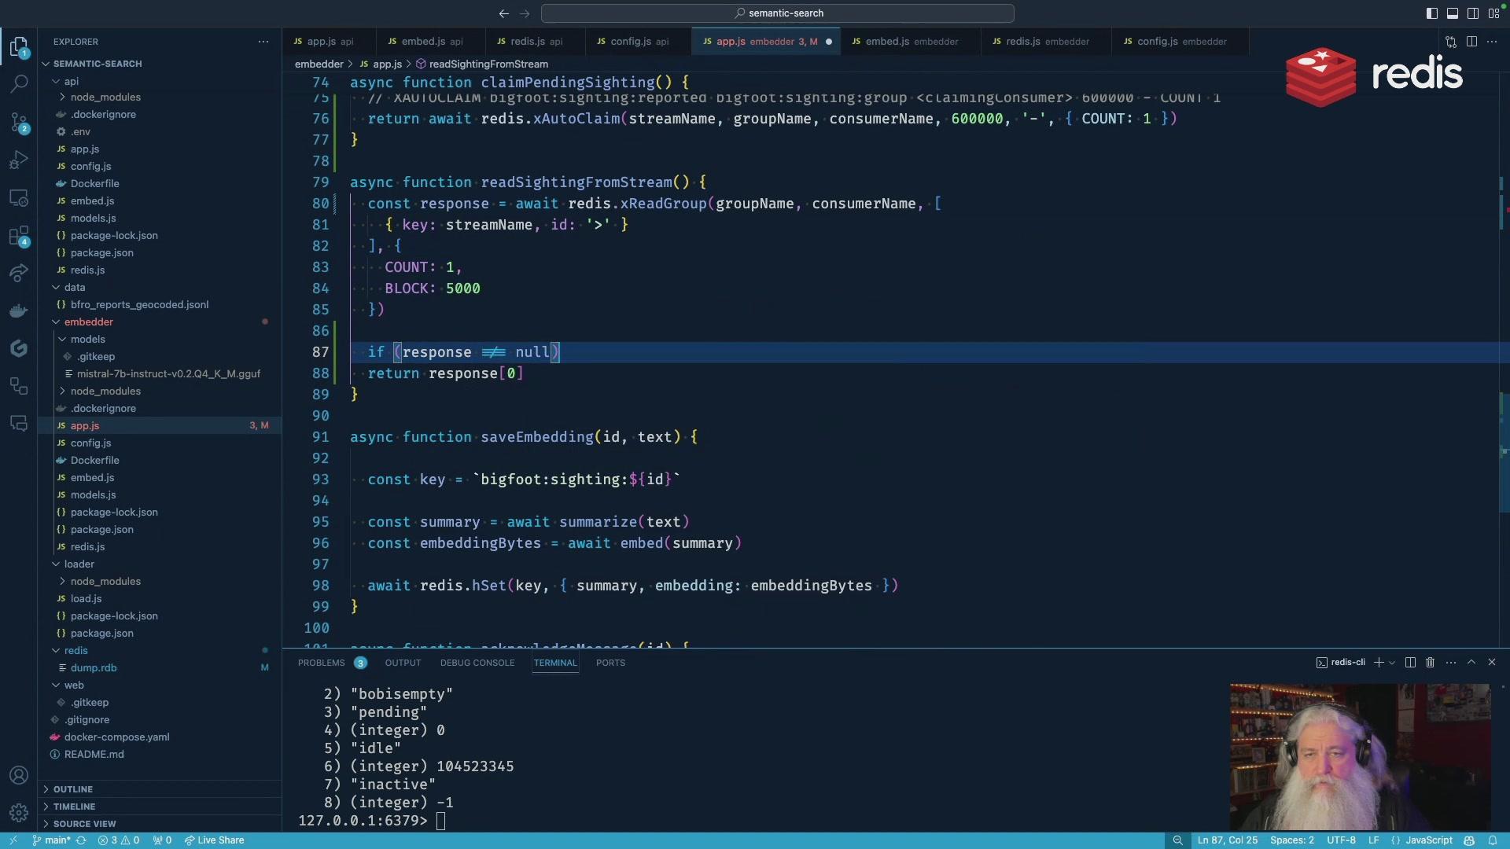Open the Extensions view
1510x849 pixels.
(x=19, y=236)
